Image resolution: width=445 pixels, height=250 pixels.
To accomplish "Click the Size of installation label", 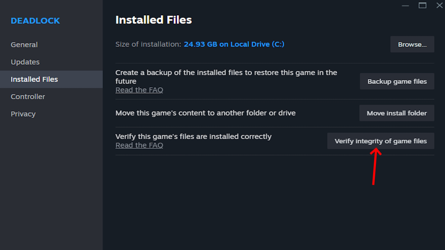I will click(x=148, y=44).
